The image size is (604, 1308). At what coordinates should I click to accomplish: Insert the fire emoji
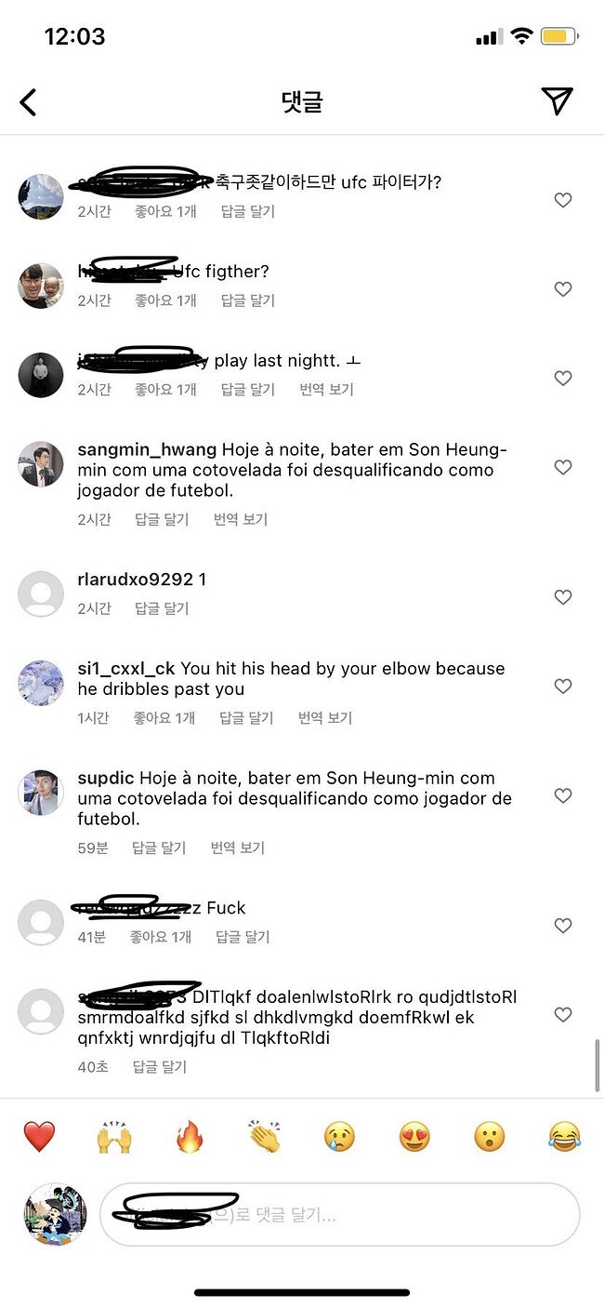[x=190, y=1136]
